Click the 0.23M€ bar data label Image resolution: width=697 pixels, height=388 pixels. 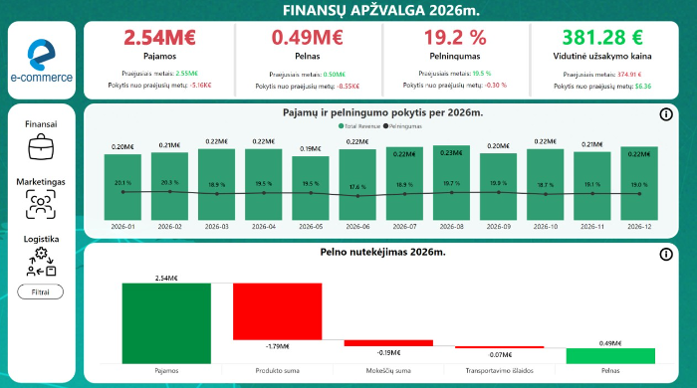coord(452,153)
